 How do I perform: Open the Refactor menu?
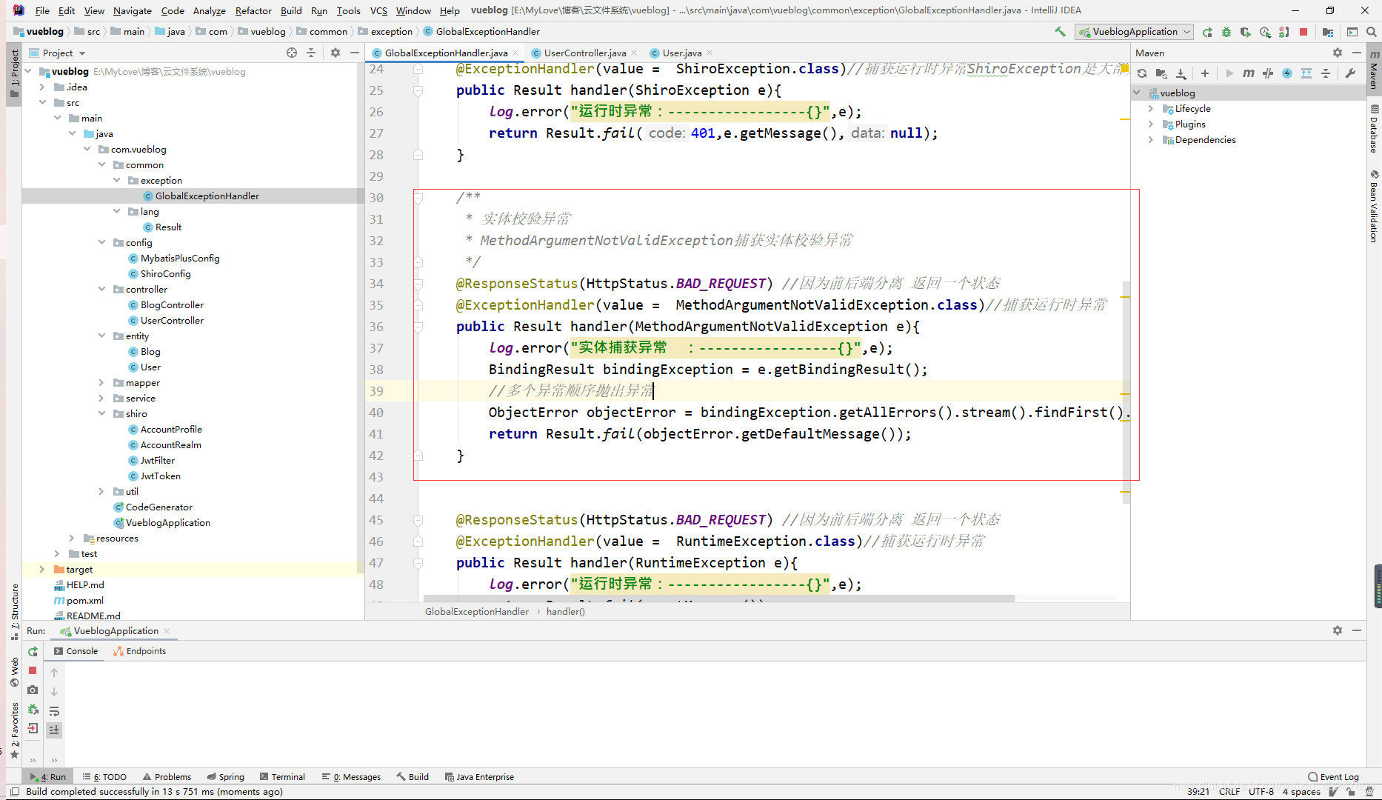(x=253, y=10)
